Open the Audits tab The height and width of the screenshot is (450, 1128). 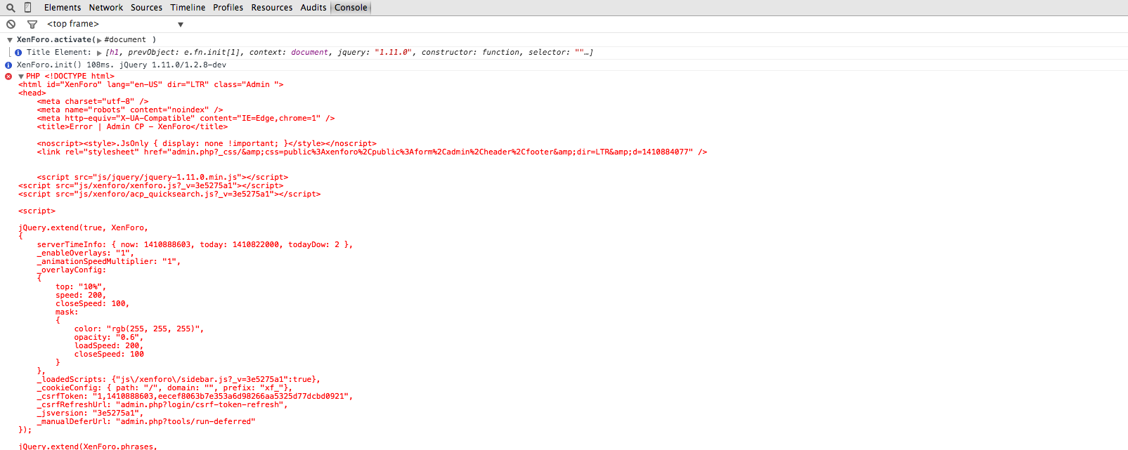point(313,8)
